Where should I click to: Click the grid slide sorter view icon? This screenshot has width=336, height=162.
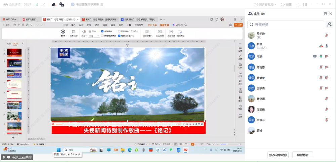[181, 144]
